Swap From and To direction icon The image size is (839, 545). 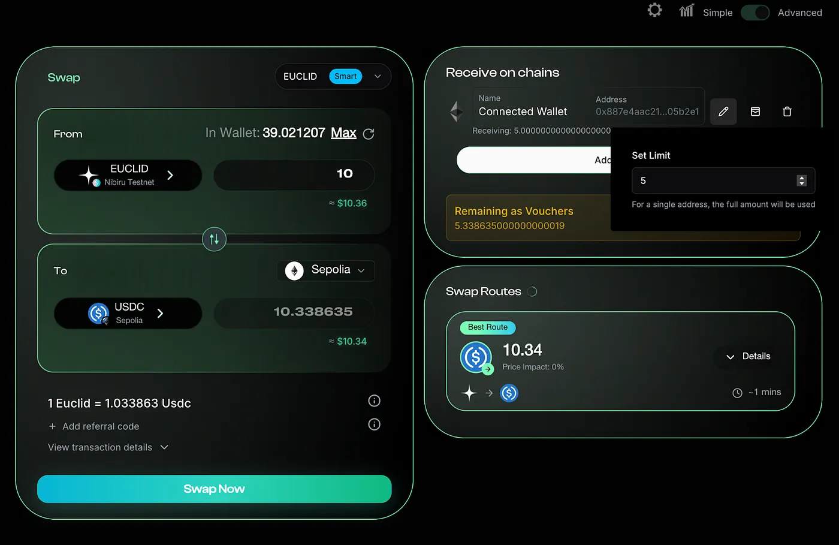coord(214,239)
